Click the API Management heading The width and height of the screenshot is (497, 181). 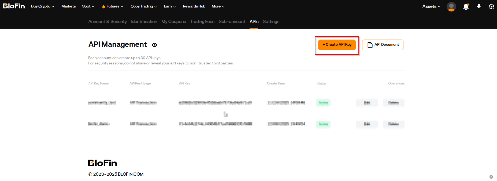coord(118,44)
